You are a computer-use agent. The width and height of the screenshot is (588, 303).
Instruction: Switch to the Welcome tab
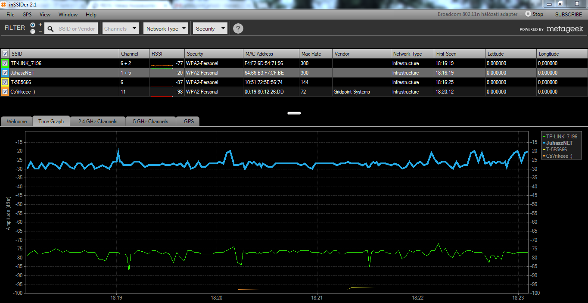(x=17, y=121)
